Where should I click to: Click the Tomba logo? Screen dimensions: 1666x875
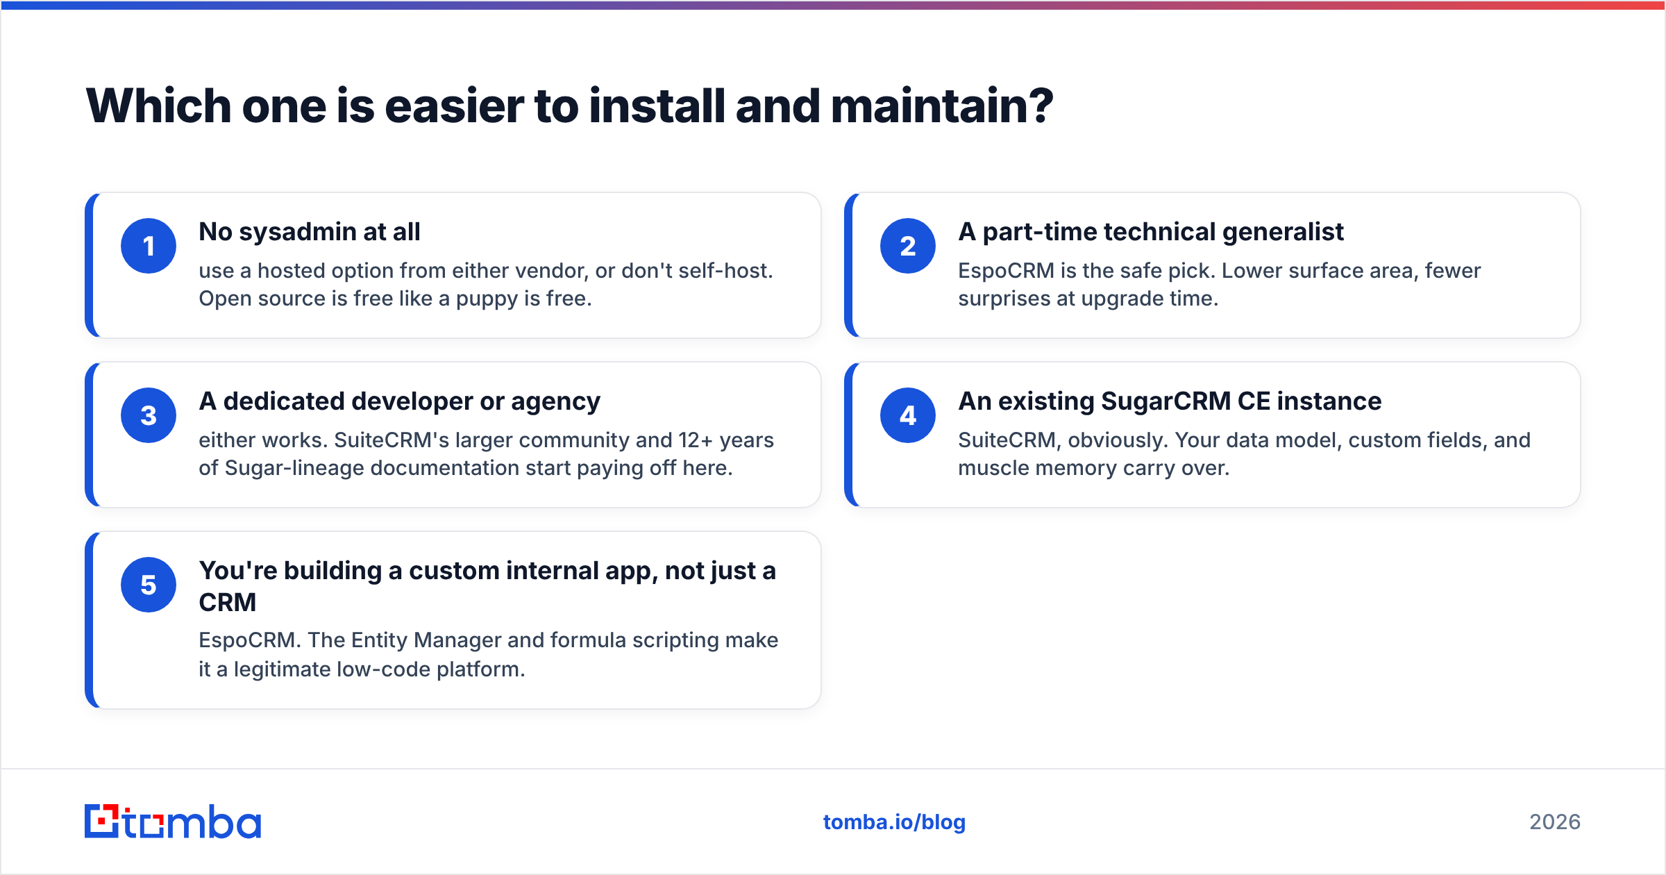click(173, 822)
